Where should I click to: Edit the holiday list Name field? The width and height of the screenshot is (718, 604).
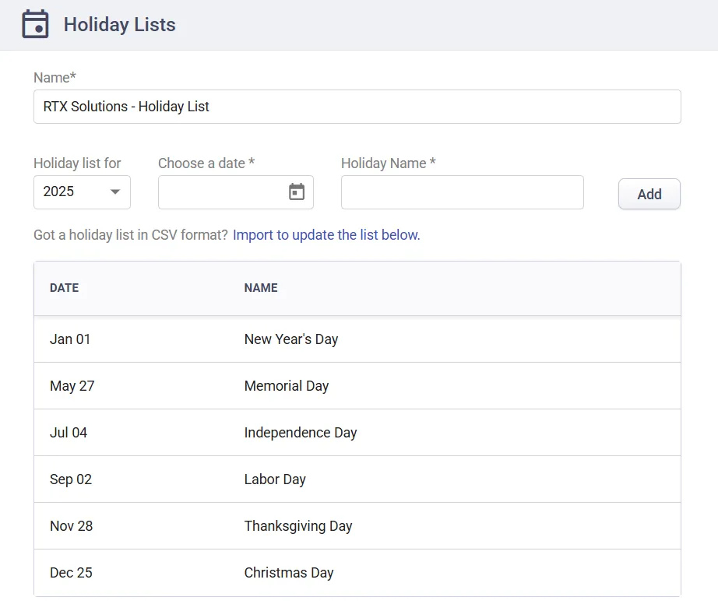point(357,107)
